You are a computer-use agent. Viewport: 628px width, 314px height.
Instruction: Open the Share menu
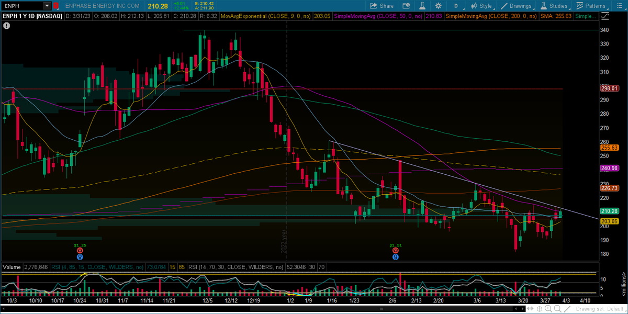click(382, 6)
